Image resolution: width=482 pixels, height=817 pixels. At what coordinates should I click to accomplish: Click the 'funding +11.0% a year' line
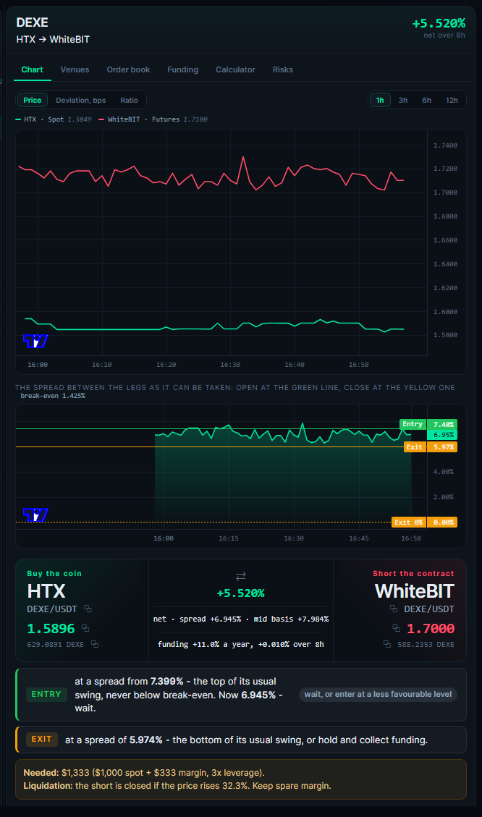[241, 644]
